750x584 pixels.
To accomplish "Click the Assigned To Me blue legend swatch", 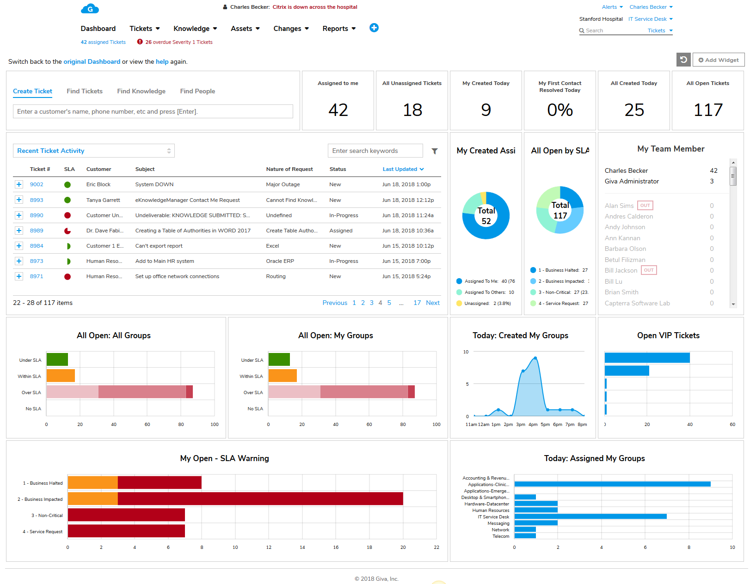I will click(459, 281).
